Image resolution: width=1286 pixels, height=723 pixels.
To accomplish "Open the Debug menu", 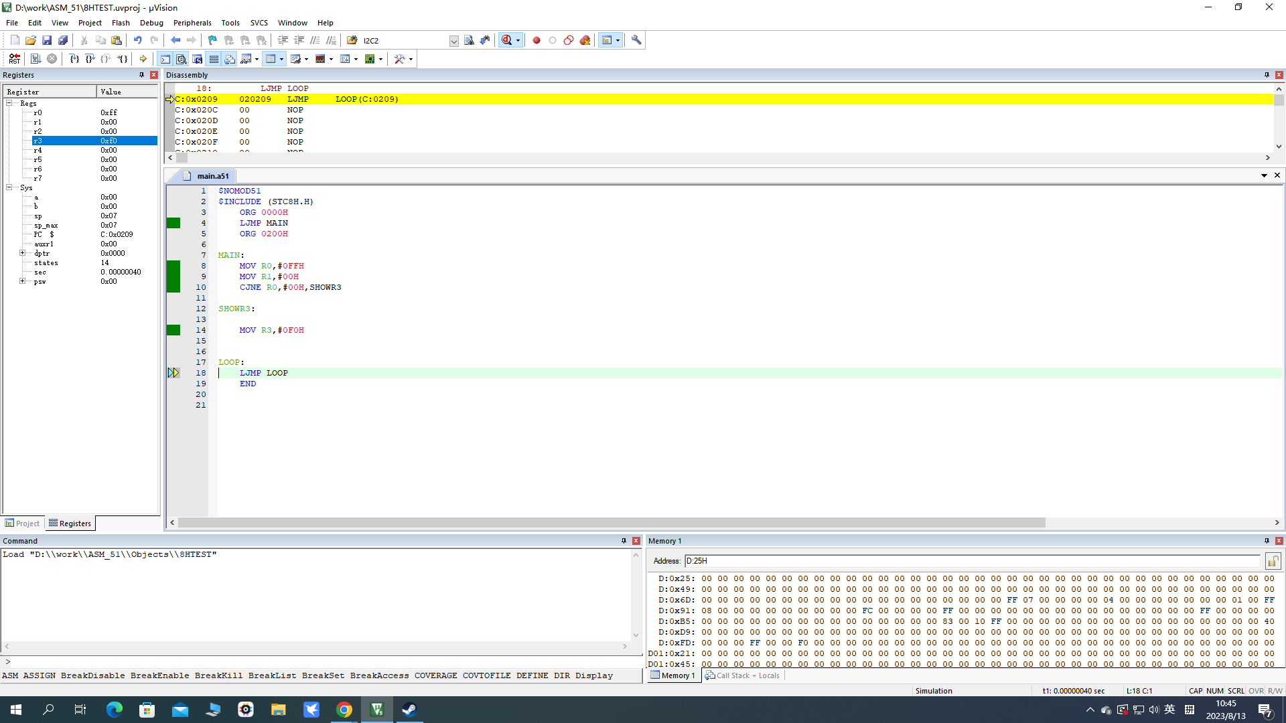I will 151,23.
